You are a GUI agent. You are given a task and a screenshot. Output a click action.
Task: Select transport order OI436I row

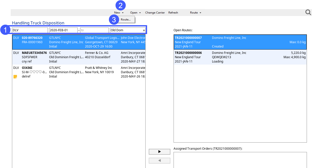79,72
